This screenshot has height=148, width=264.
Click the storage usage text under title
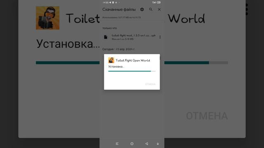click(x=121, y=17)
